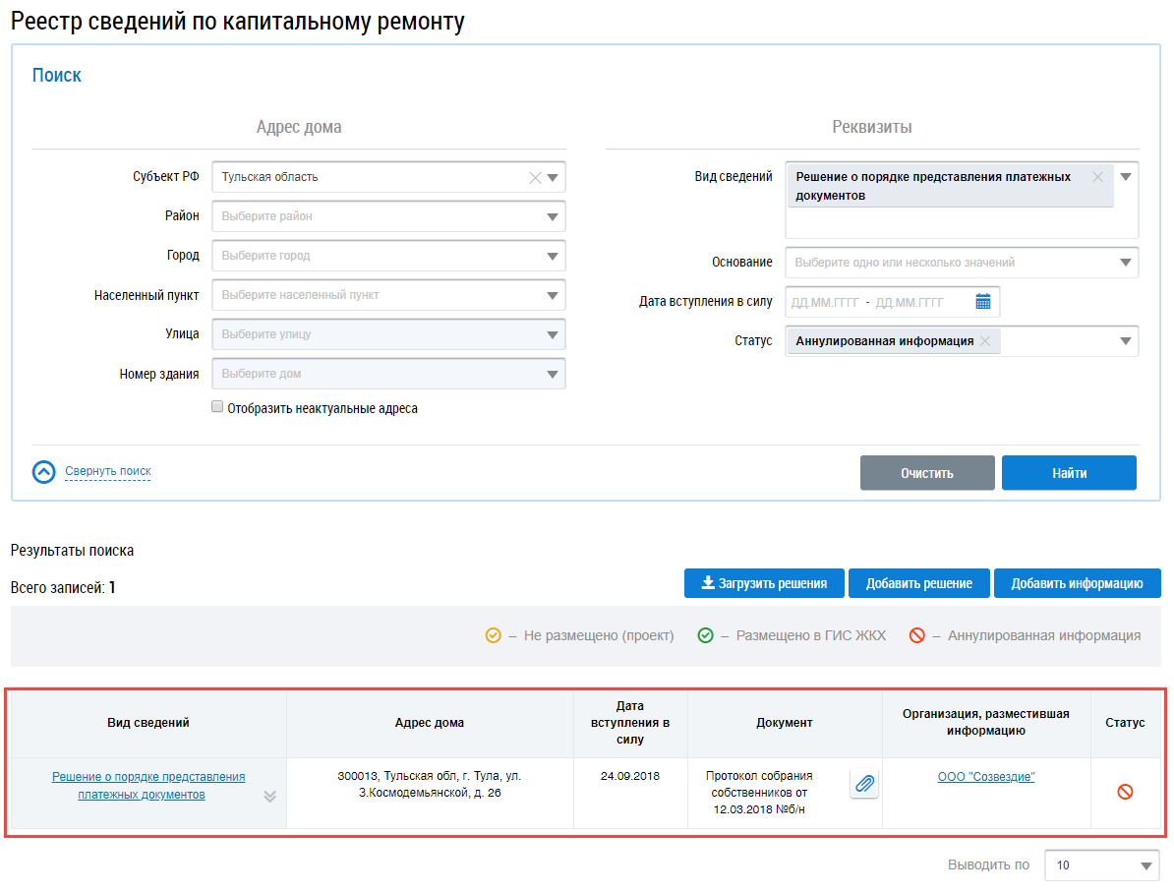1174x894 pixels.
Task: Expand the Основание dropdown
Action: click(1125, 263)
